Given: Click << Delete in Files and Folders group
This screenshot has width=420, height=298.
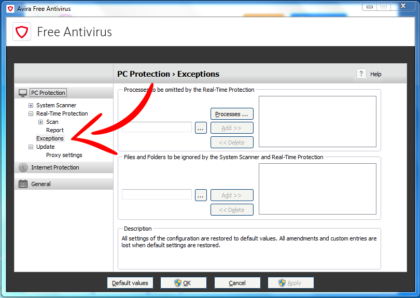Looking at the screenshot, I should pyautogui.click(x=232, y=210).
